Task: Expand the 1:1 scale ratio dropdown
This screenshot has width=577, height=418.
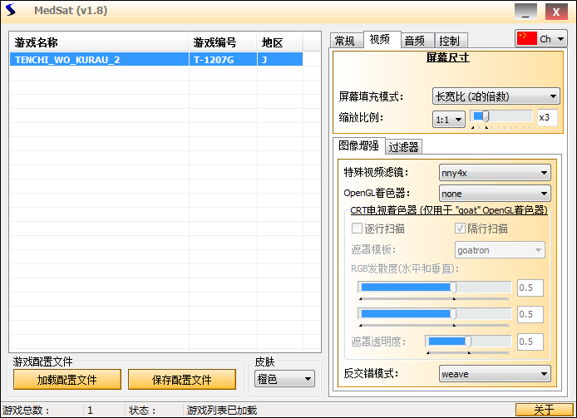Action: tap(448, 120)
